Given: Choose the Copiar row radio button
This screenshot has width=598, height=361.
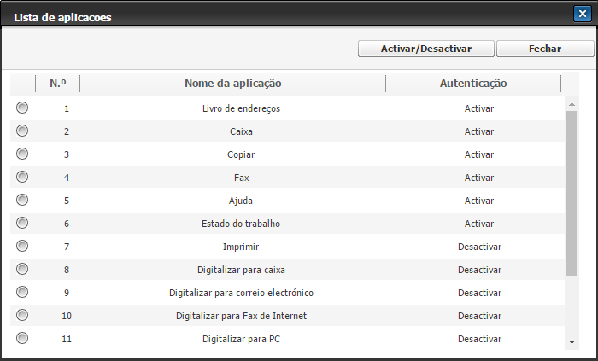Looking at the screenshot, I should coord(22,154).
